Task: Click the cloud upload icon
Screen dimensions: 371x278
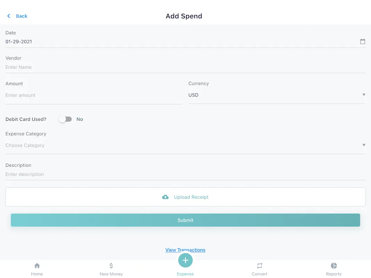Action: [x=166, y=197]
